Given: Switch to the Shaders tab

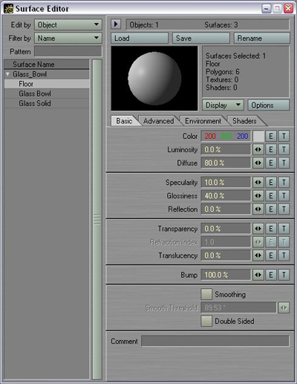Looking at the screenshot, I should 244,121.
